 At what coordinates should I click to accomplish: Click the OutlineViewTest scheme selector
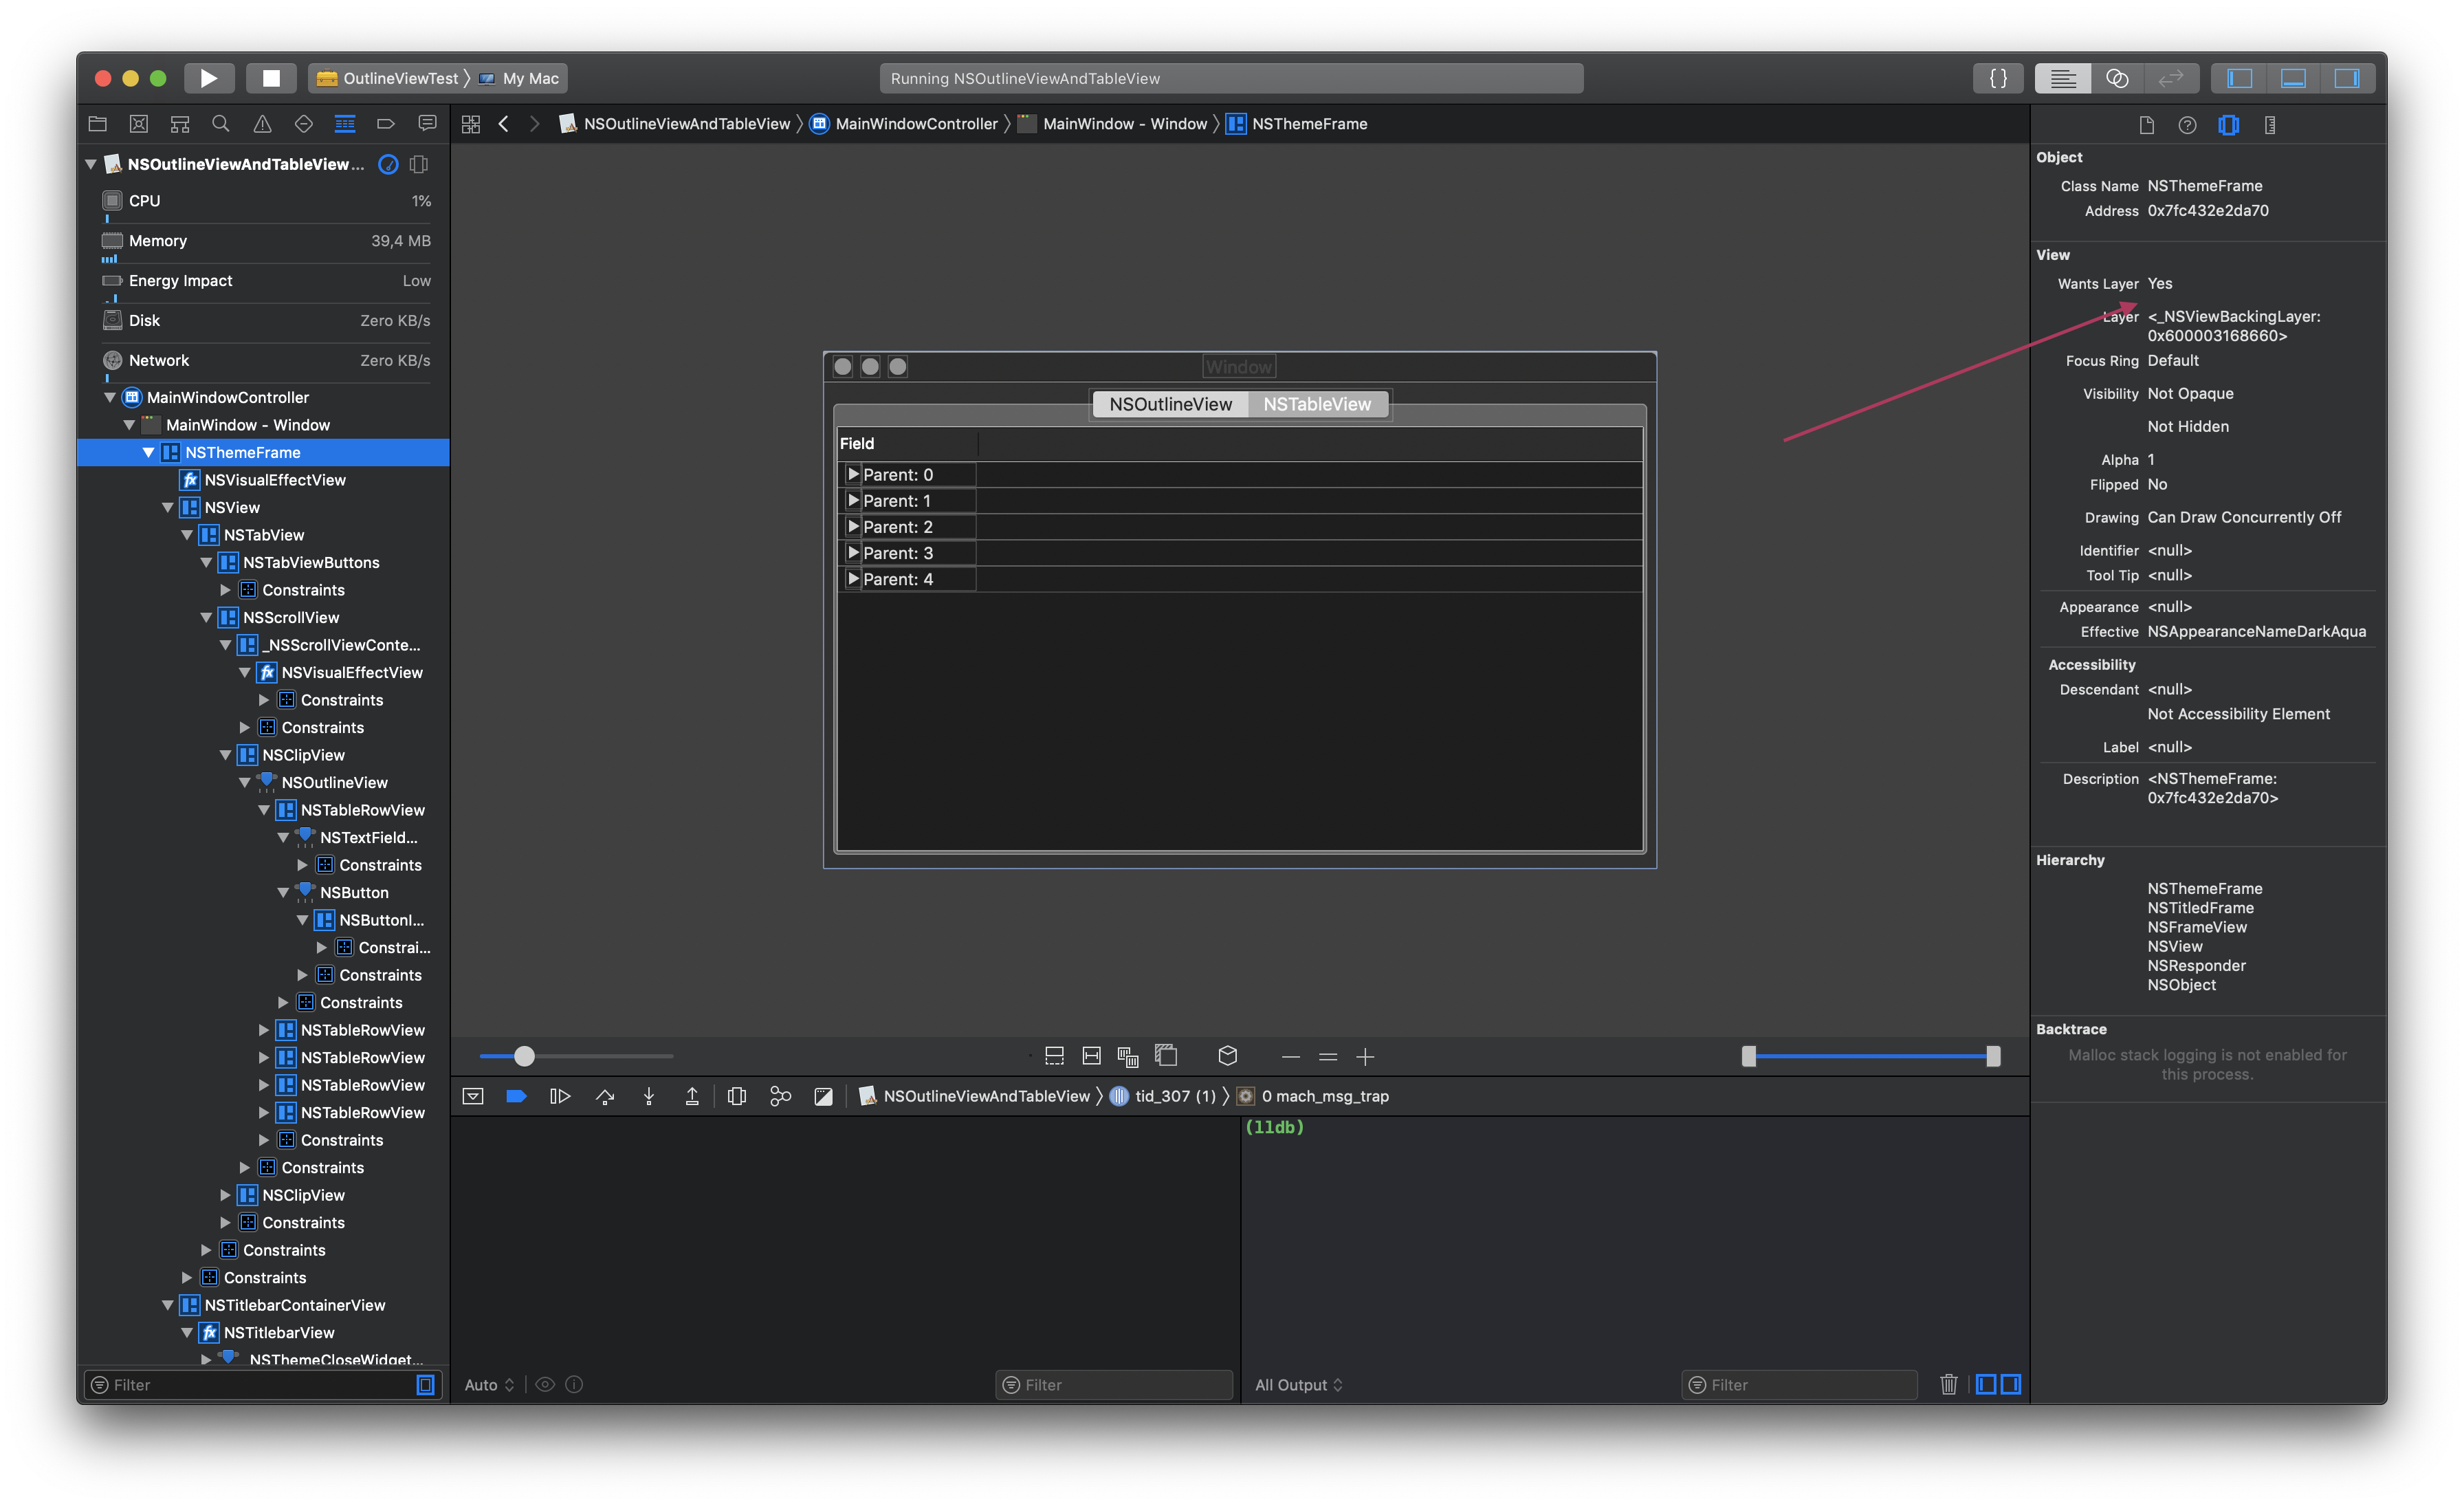pyautogui.click(x=389, y=78)
